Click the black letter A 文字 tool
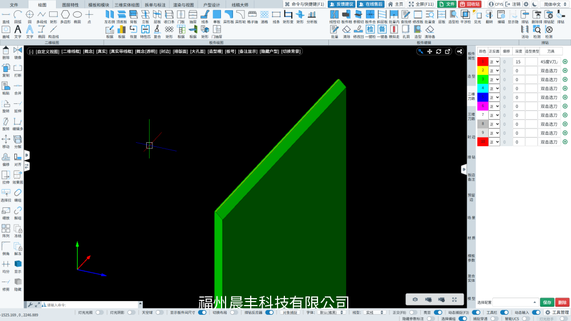 coord(18,31)
